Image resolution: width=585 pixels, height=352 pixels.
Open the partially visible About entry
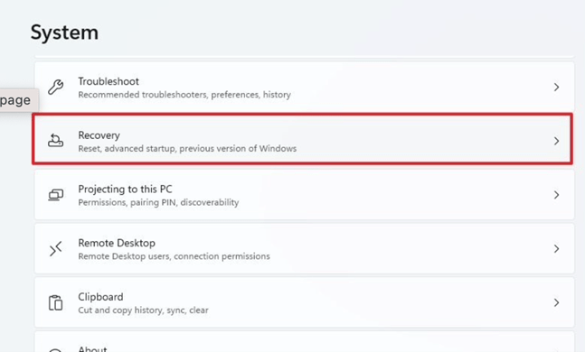click(x=304, y=342)
